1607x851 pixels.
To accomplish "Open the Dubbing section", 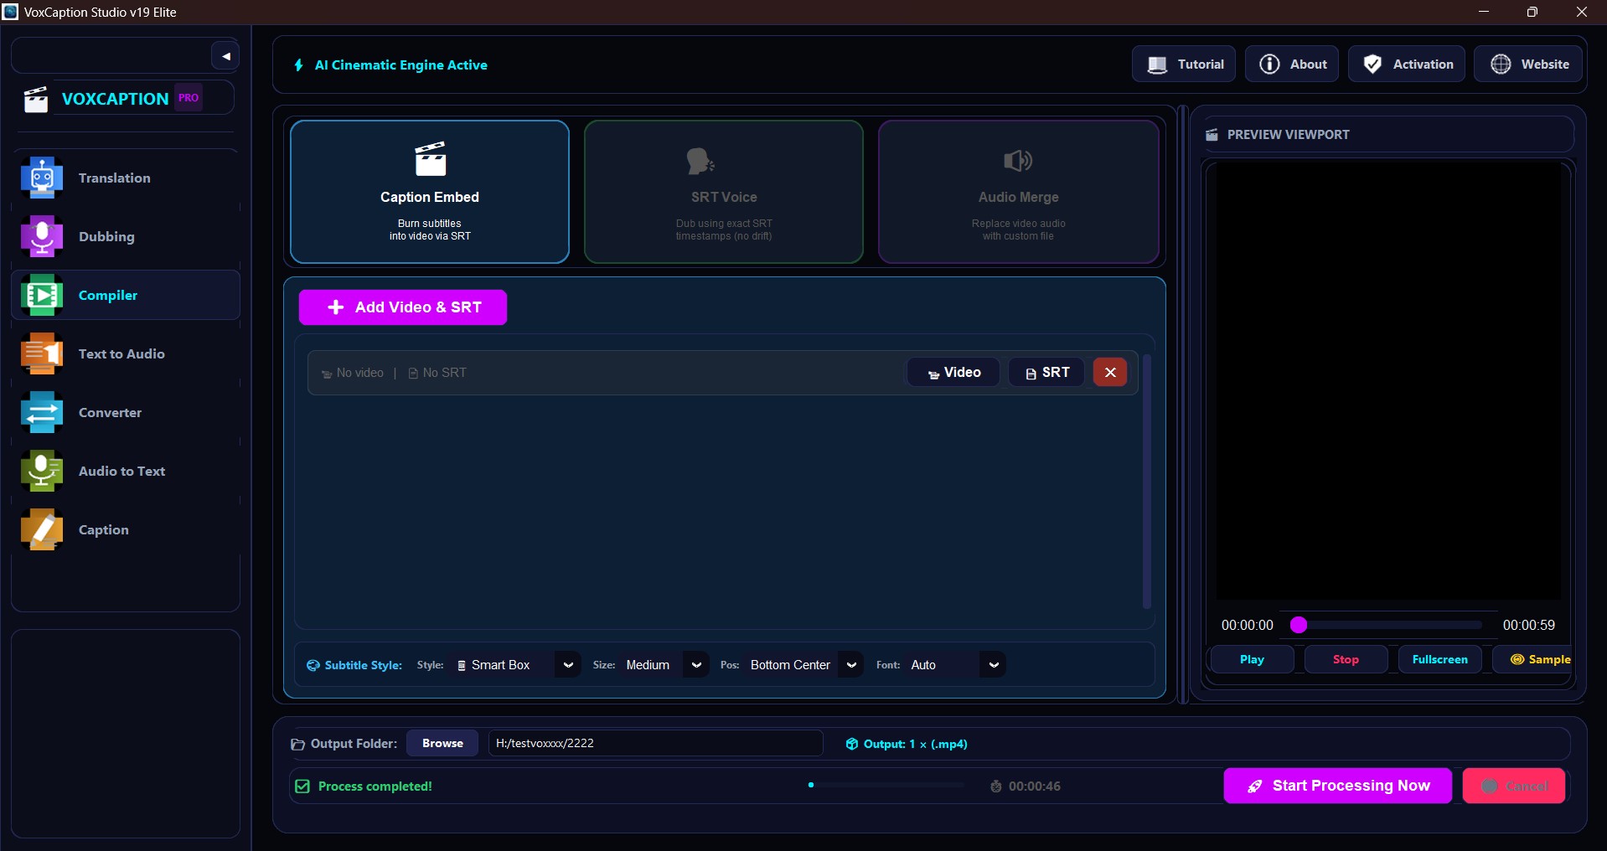I will (x=126, y=236).
